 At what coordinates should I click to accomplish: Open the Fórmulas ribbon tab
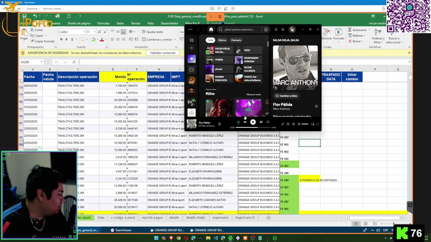(x=103, y=24)
